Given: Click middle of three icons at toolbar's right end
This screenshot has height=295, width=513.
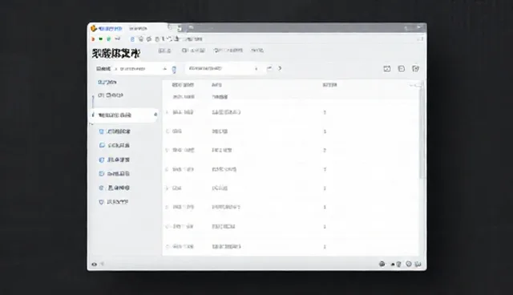Looking at the screenshot, I should (x=401, y=69).
